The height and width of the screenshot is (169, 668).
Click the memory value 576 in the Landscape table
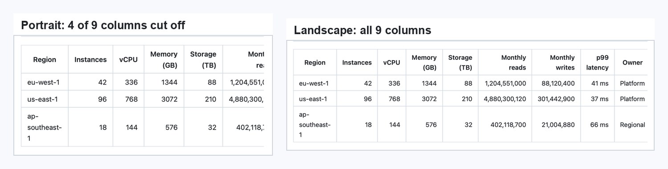coord(424,125)
